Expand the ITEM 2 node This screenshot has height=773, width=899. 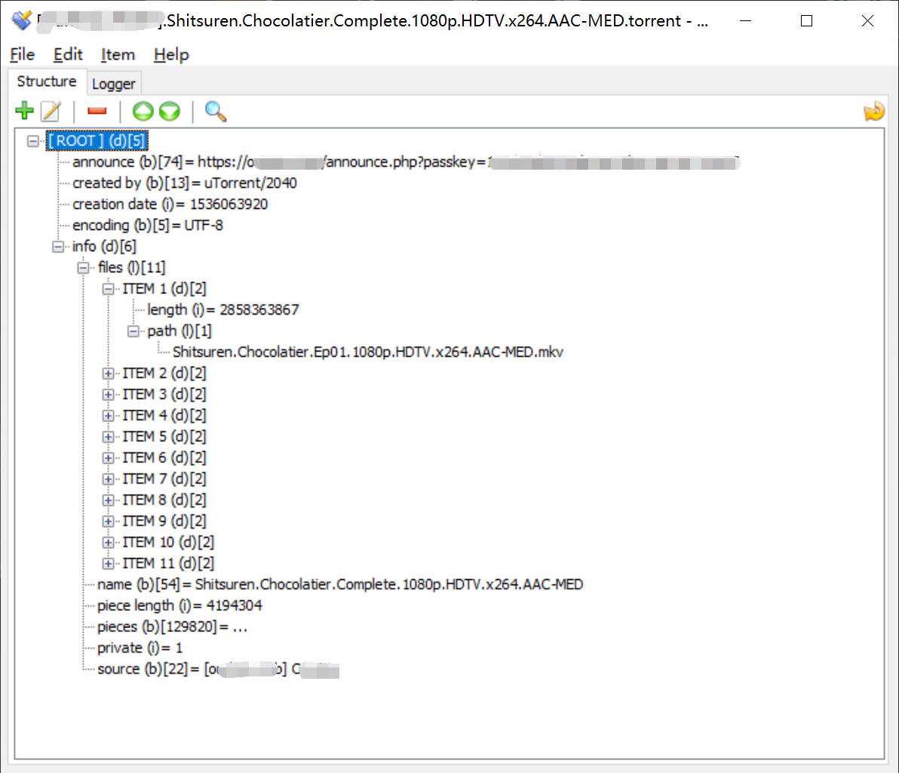click(x=108, y=373)
